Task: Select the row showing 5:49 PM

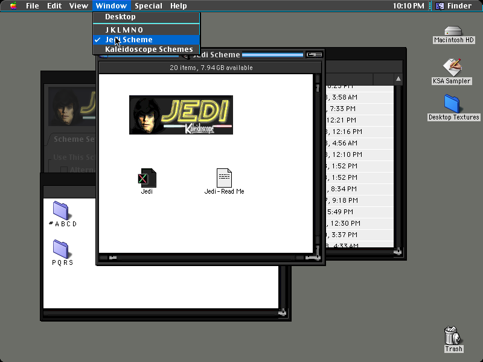Action: tap(360, 212)
